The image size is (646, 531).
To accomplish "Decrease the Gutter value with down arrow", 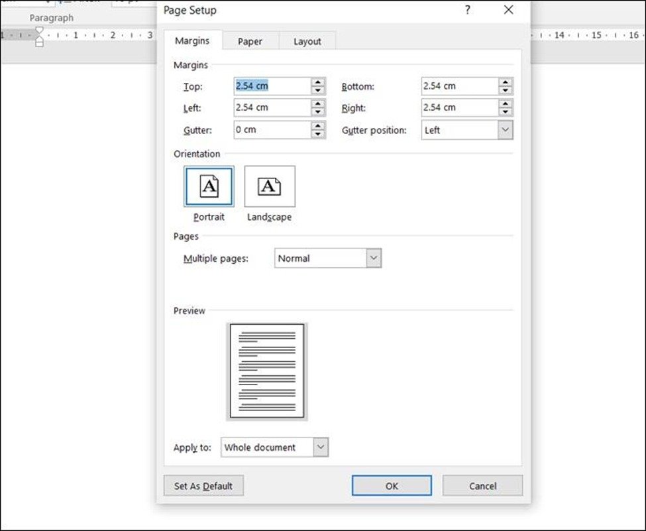I will (317, 134).
